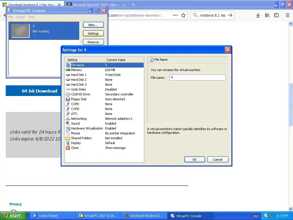Click the Floppy Disk icon
The image size is (293, 220).
point(68,99)
